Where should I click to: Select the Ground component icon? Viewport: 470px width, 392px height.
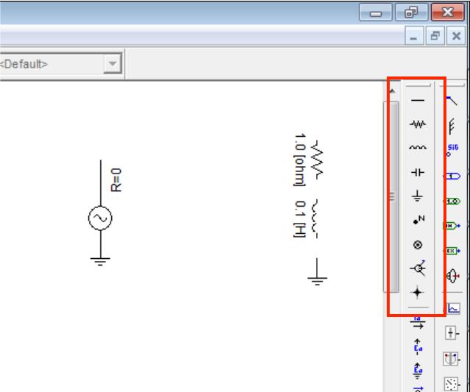(417, 196)
